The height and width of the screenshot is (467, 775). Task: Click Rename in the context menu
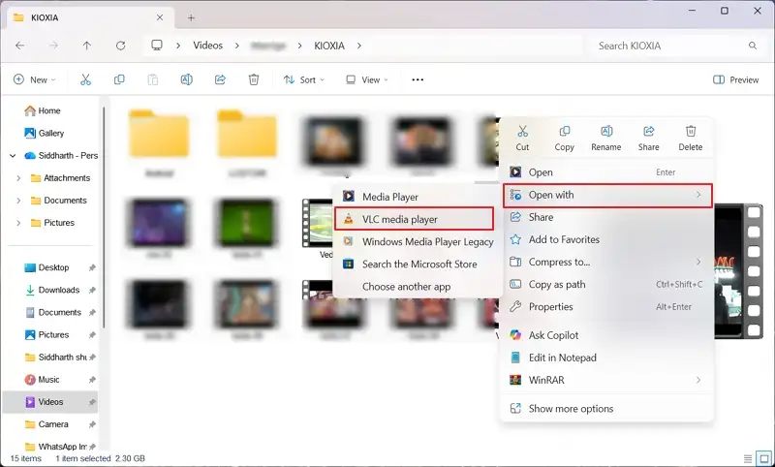tap(606, 139)
